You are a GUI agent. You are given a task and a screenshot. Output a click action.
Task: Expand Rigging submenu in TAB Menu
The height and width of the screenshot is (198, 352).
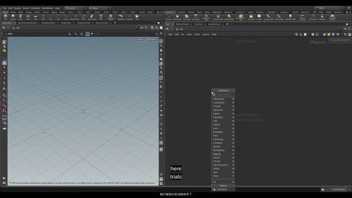coord(223,154)
